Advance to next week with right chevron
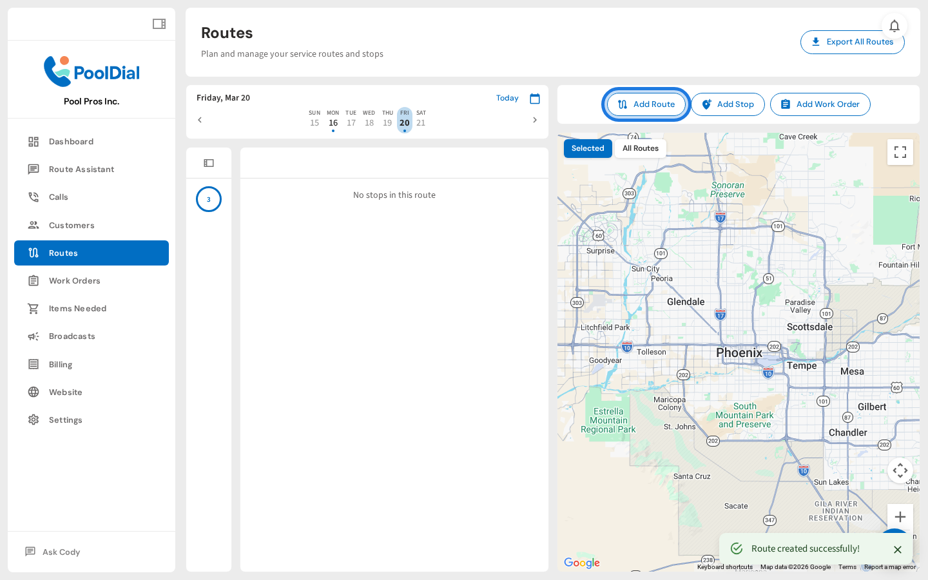 click(535, 120)
